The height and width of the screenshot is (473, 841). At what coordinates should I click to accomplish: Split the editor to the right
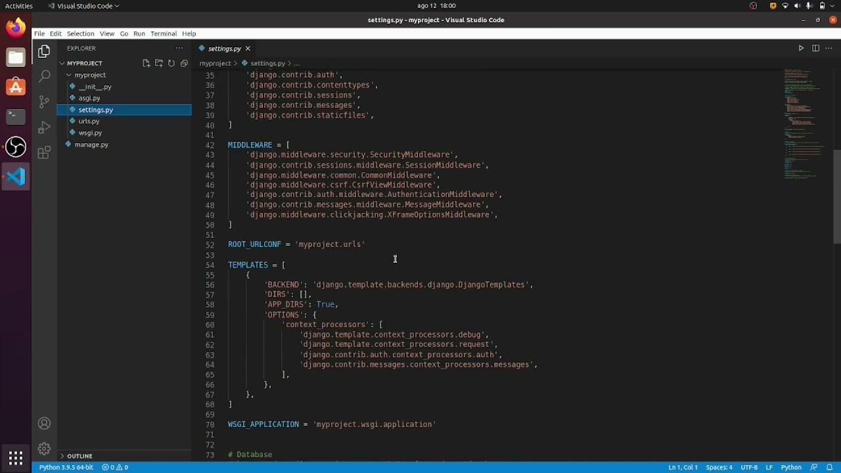coord(815,48)
